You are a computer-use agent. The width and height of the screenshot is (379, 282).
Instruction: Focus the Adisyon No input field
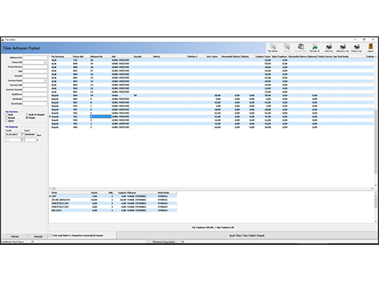click(x=35, y=58)
